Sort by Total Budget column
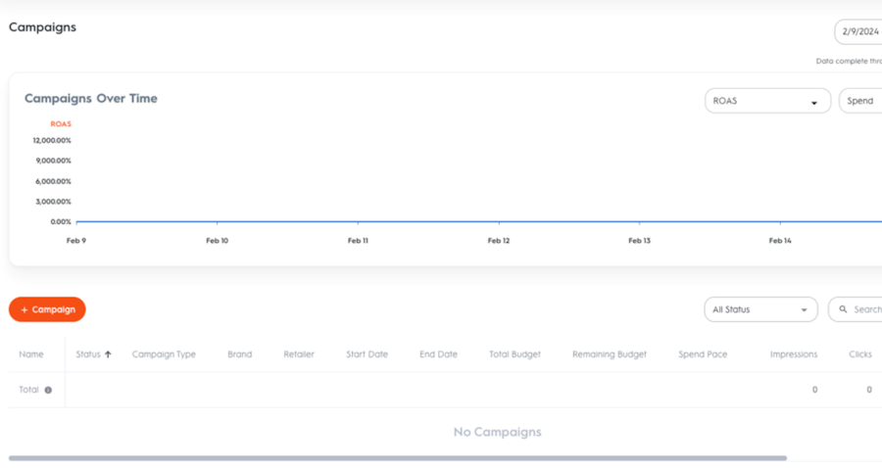Viewport: 882px width, 468px height. [x=514, y=354]
